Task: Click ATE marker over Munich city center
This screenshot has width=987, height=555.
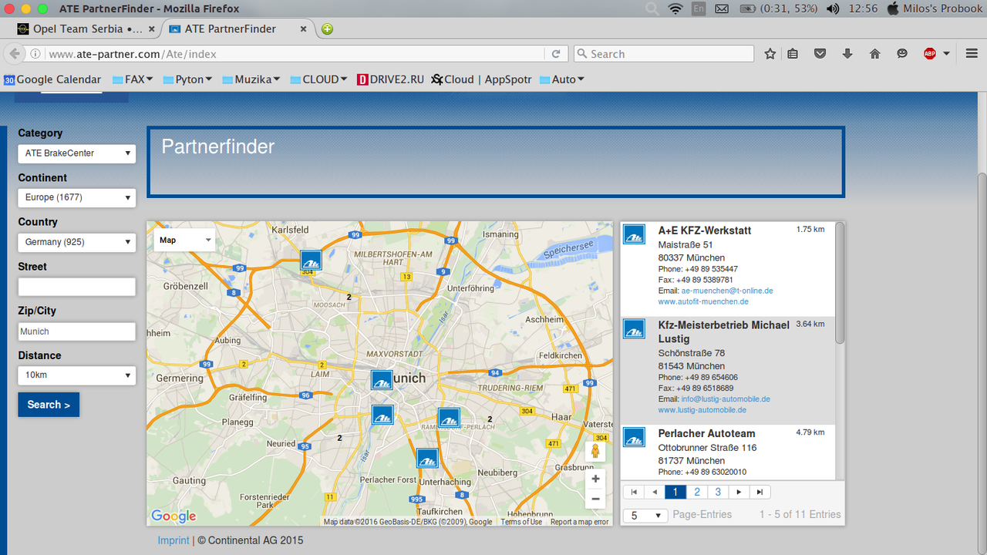Action: [x=382, y=380]
